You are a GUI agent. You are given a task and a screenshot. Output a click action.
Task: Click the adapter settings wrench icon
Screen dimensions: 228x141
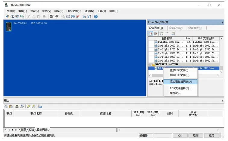[52, 17]
